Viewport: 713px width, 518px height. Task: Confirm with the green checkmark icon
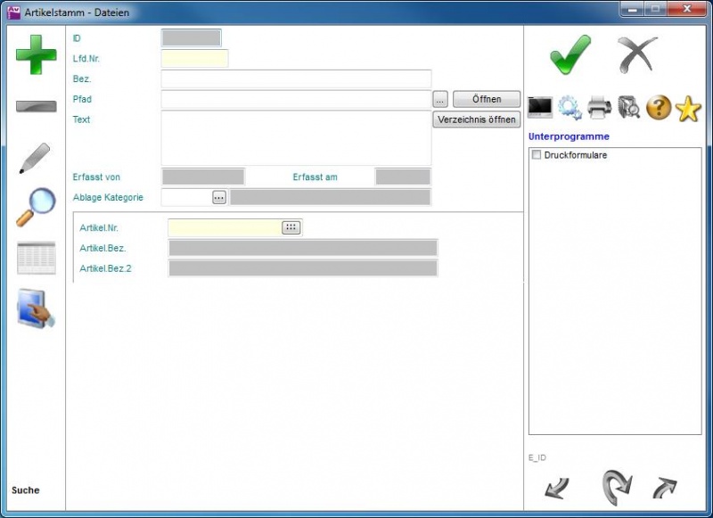pyautogui.click(x=570, y=55)
